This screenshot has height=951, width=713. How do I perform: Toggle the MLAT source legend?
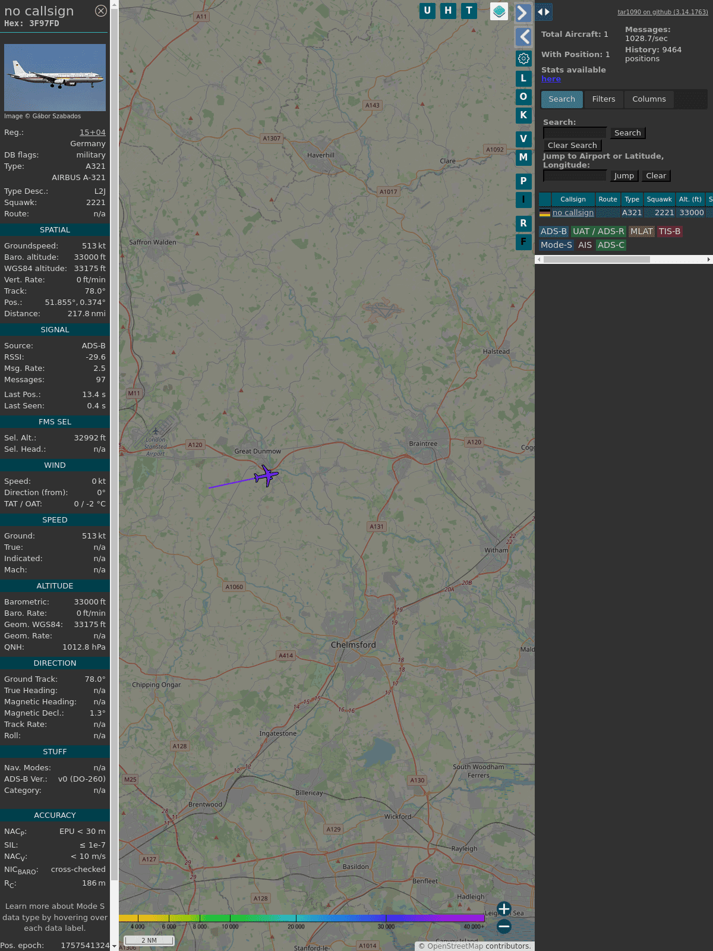coord(642,232)
